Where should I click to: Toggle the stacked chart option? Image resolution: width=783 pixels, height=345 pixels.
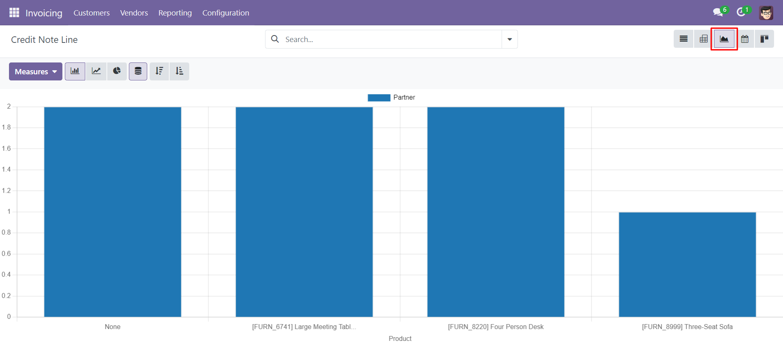click(138, 71)
